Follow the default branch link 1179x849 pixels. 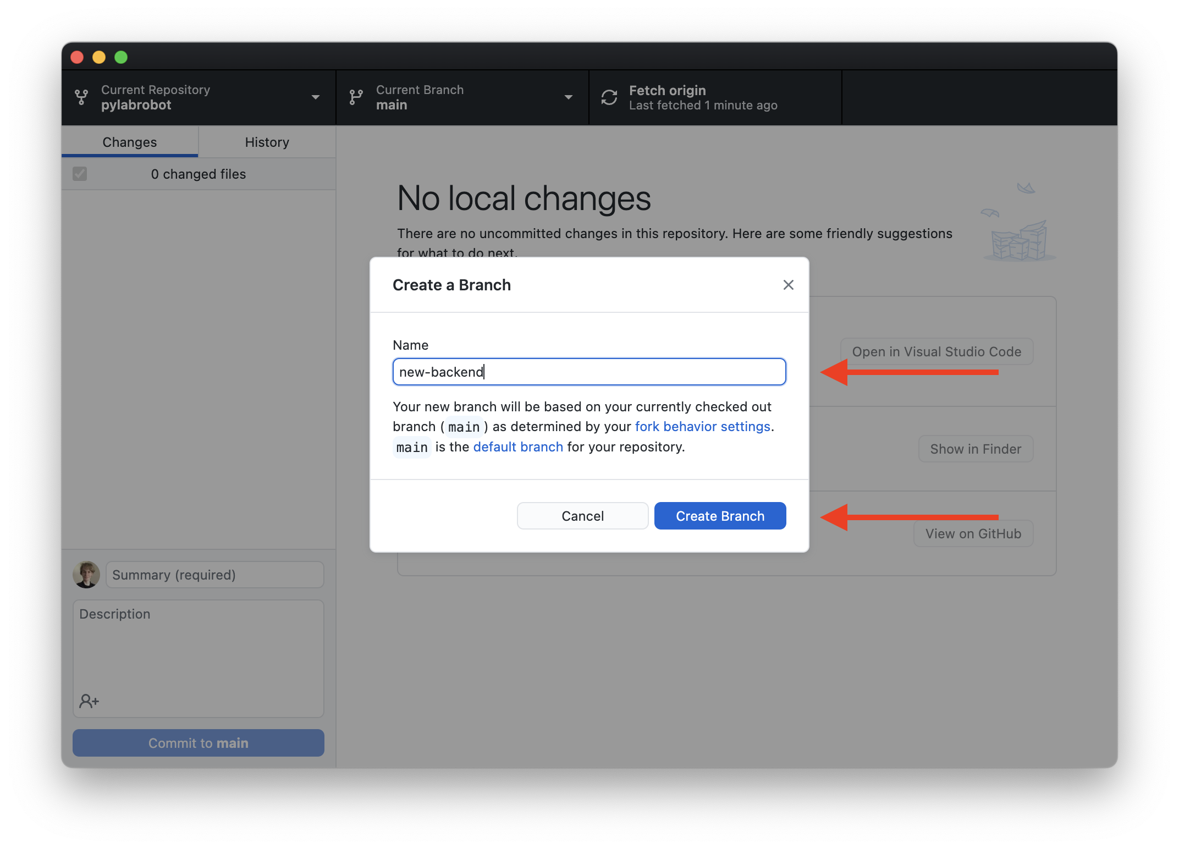(518, 447)
